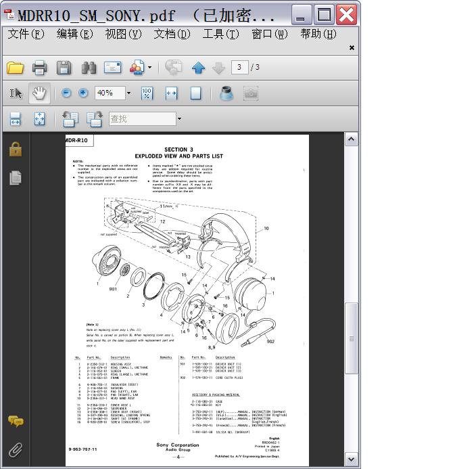
Task: Click the binoculars search icon
Action: pos(89,68)
